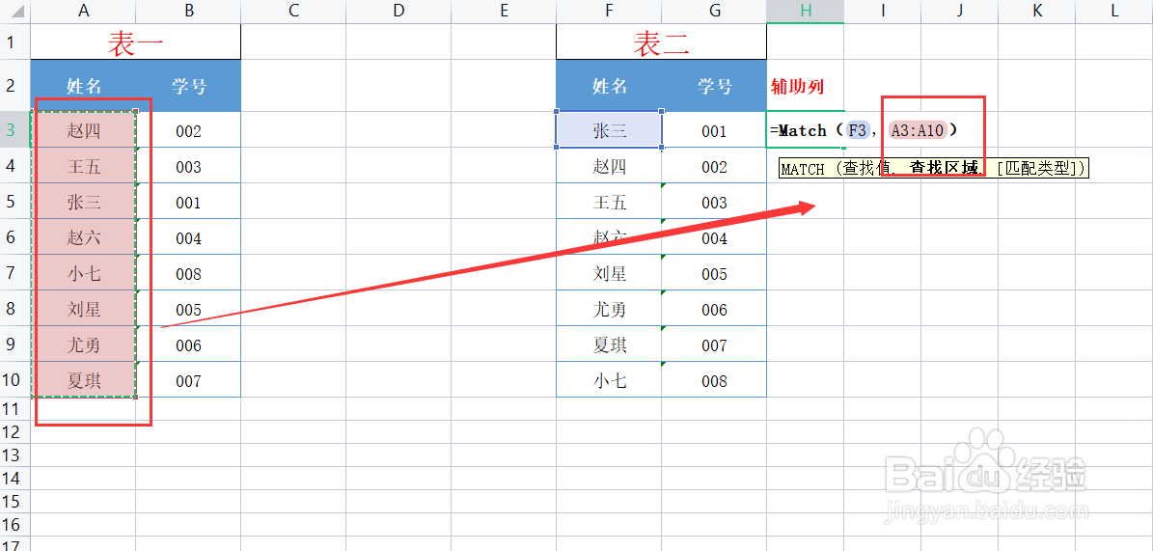
Task: Select row 14 header
Action: coord(14,479)
